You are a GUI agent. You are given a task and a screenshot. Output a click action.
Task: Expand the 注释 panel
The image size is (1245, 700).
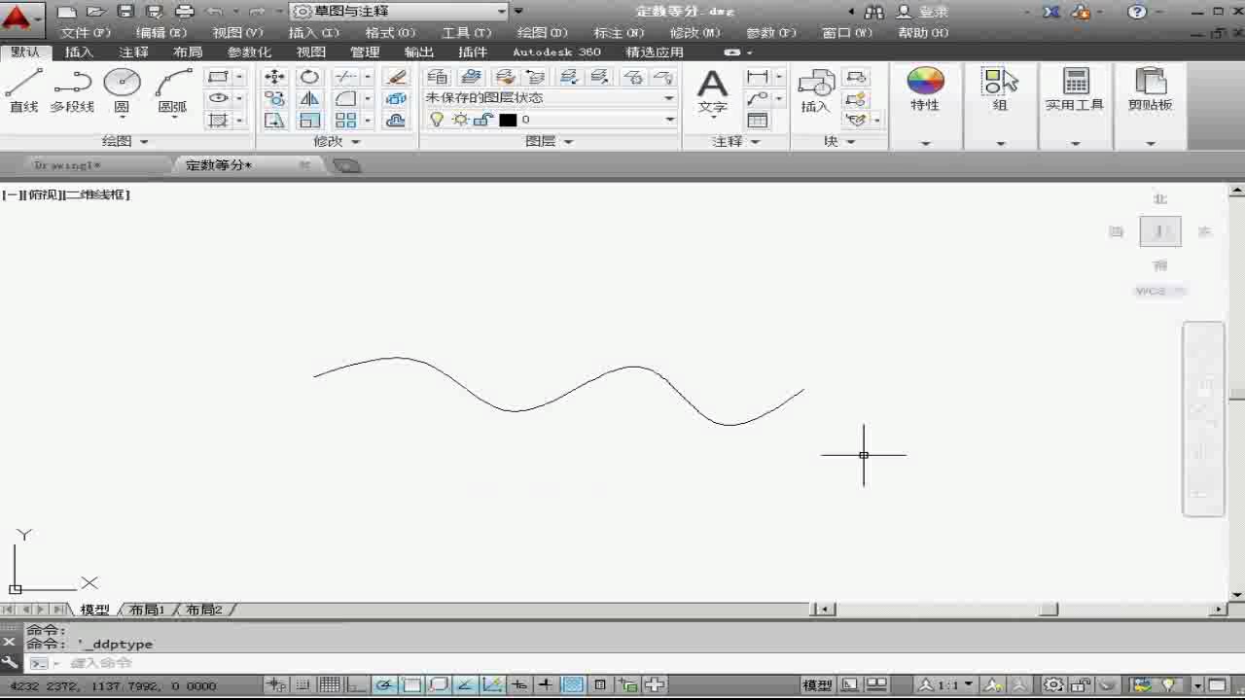coord(735,141)
